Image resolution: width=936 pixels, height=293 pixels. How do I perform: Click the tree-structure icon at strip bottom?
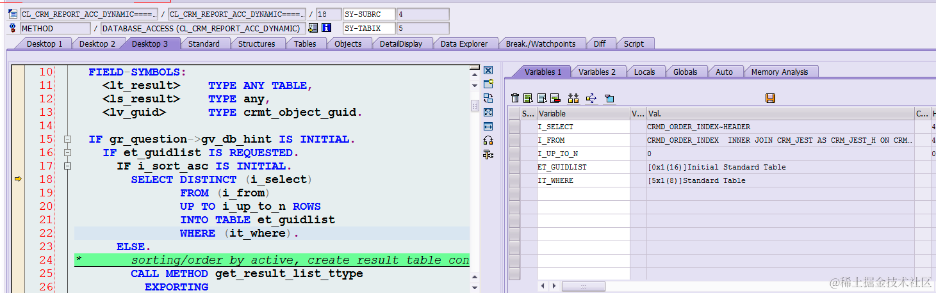[488, 154]
